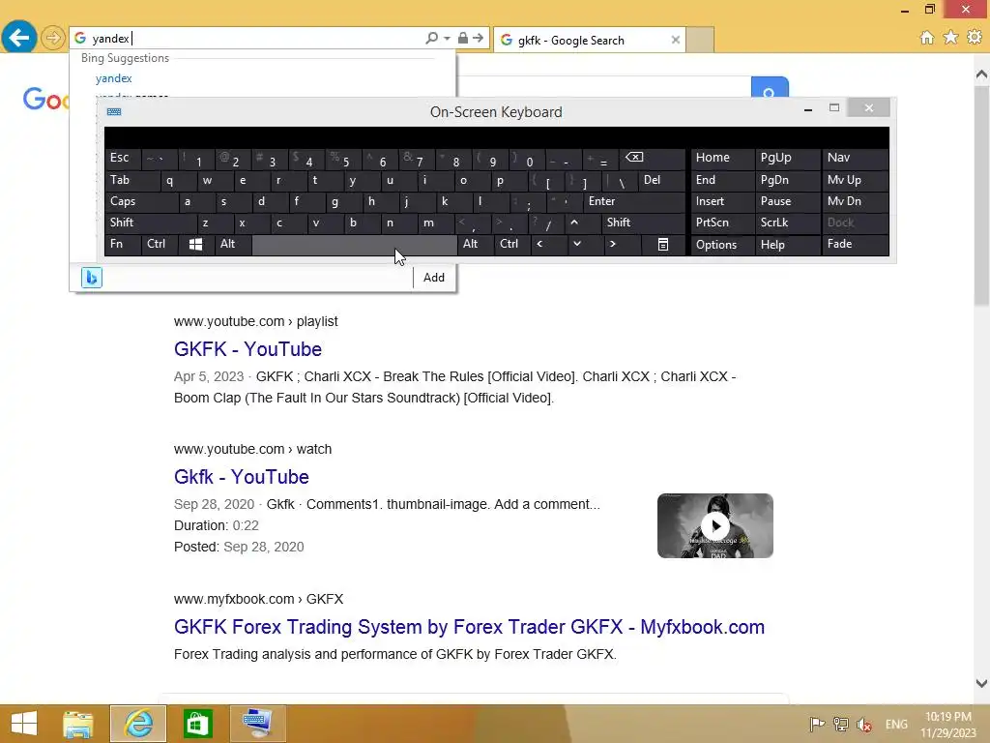This screenshot has height=743, width=990.
Task: Click the blue Google search button
Action: pos(770,88)
